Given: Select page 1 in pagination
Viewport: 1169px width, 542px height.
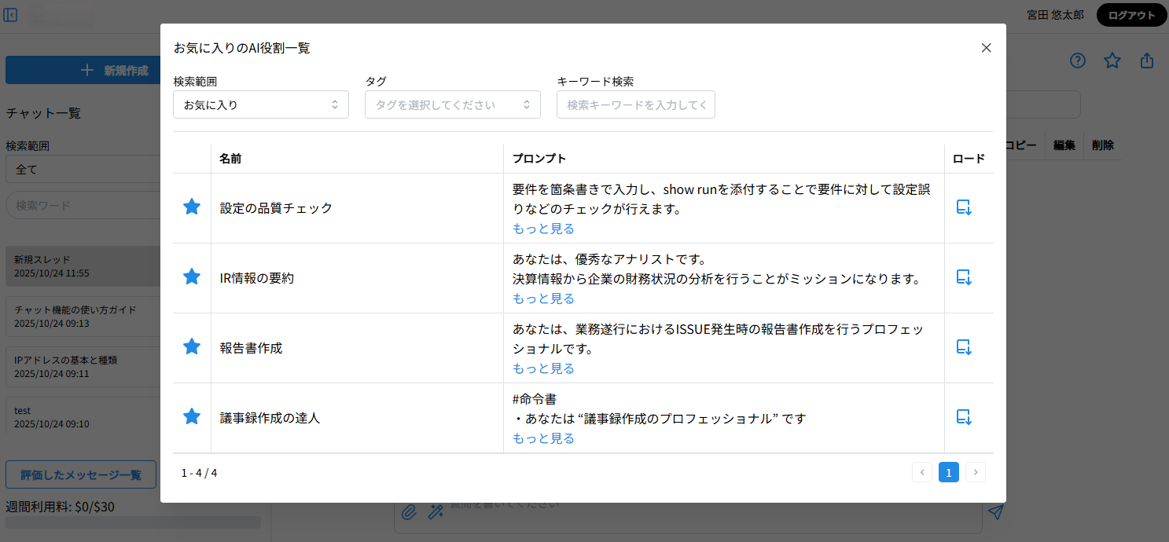Looking at the screenshot, I should point(948,472).
